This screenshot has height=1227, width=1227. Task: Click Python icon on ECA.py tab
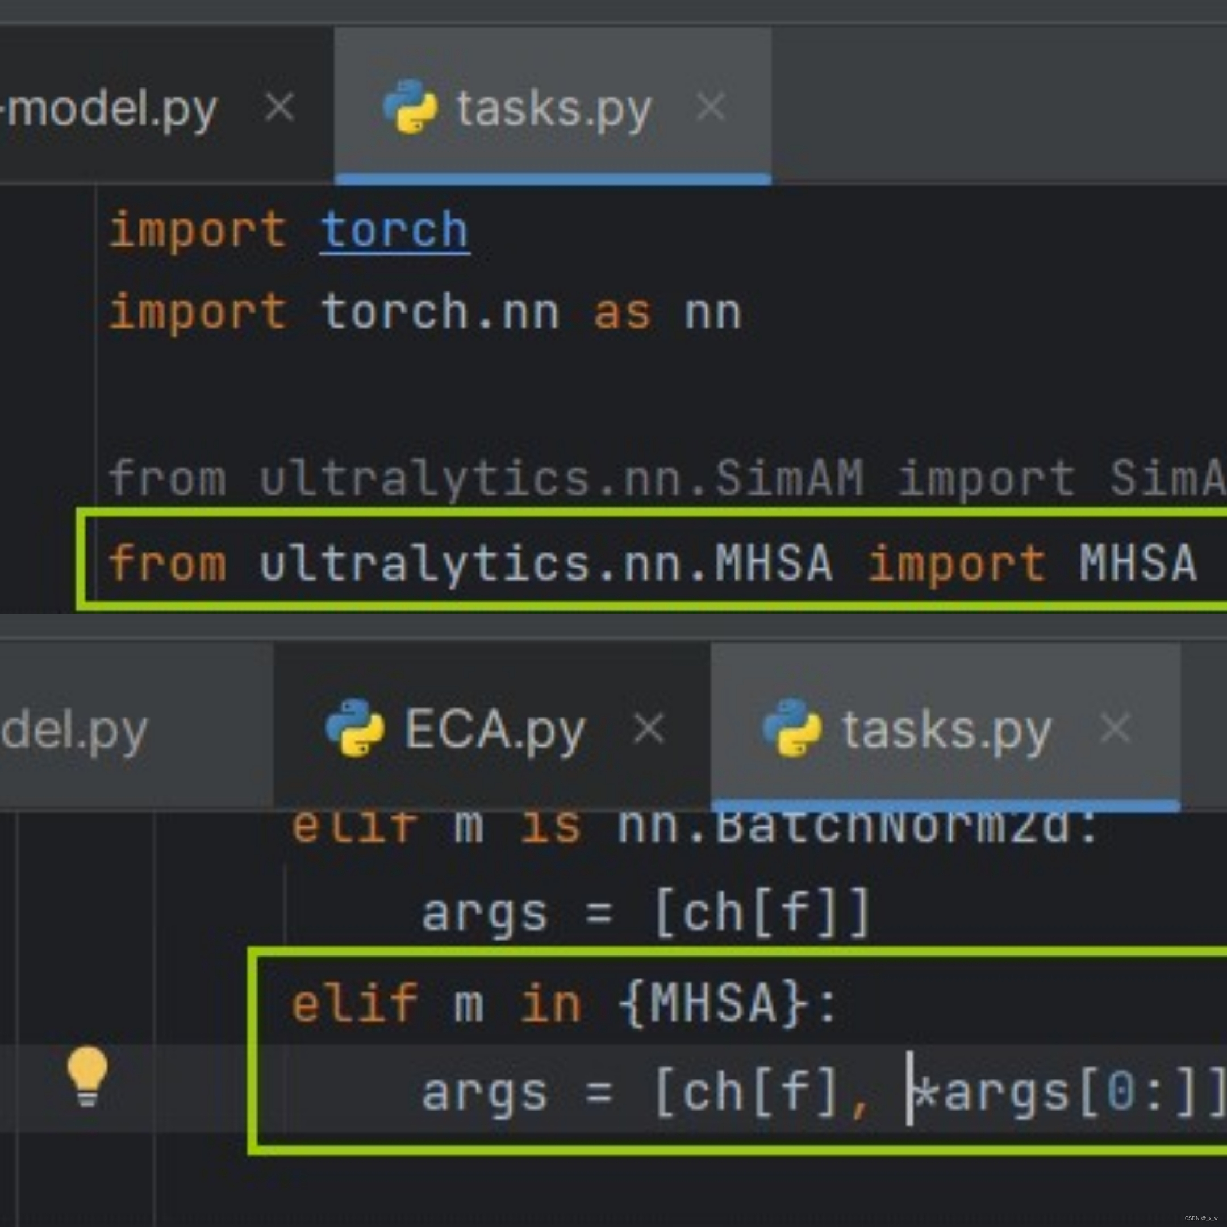354,728
